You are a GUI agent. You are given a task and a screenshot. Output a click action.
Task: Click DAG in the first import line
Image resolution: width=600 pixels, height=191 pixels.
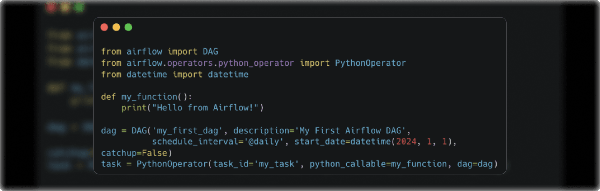210,52
